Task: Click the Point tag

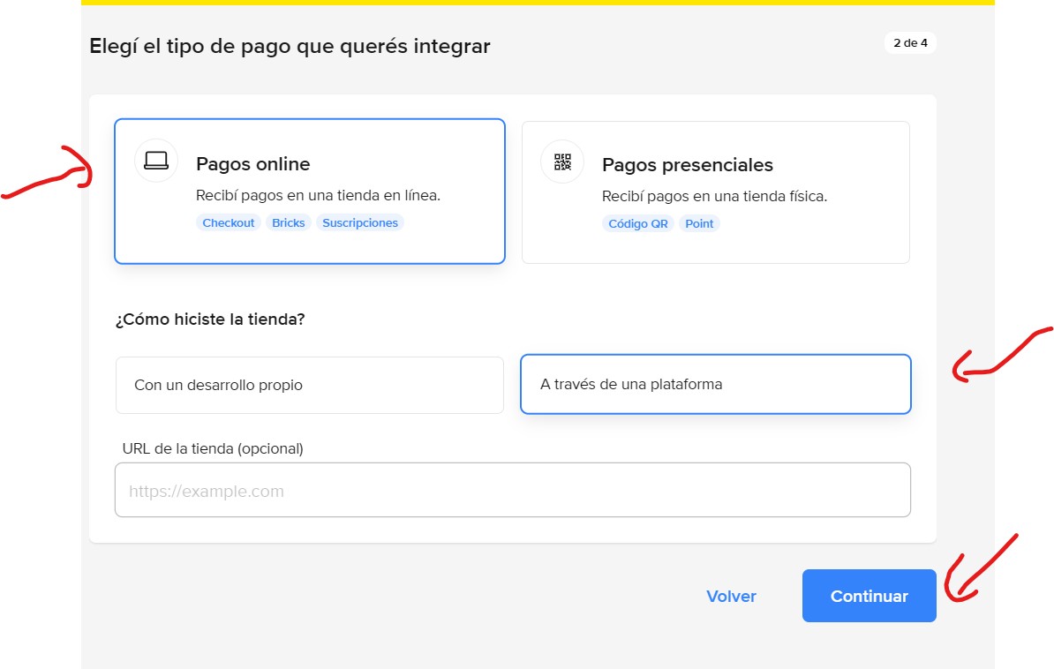Action: pyautogui.click(x=699, y=224)
